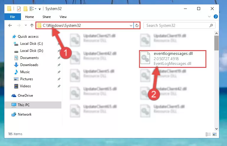227x146 pixels.
Task: Click the pin icon next to Downloads
Action: [x=59, y=65]
